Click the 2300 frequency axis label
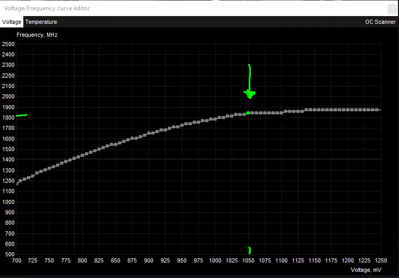The height and width of the screenshot is (278, 399). (x=8, y=65)
